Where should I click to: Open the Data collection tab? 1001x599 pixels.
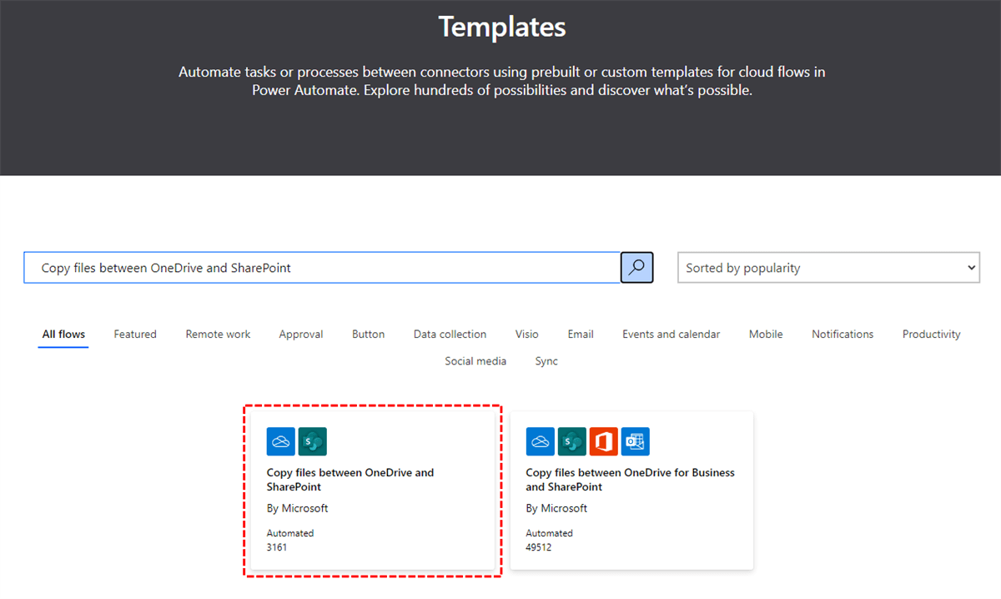pos(450,335)
